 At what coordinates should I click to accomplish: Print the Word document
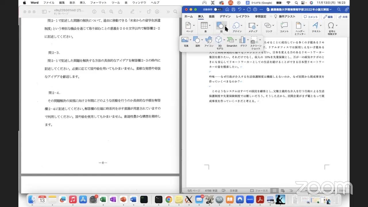tap(255, 9)
